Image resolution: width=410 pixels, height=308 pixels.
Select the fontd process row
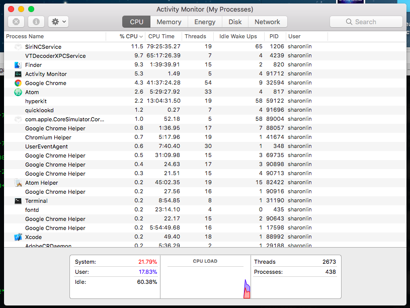(x=205, y=210)
